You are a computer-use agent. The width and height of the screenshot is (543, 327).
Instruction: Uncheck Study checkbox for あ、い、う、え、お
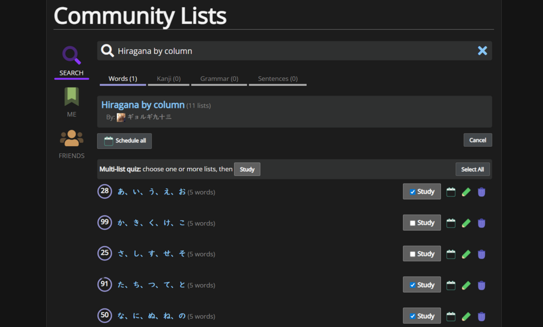click(413, 192)
